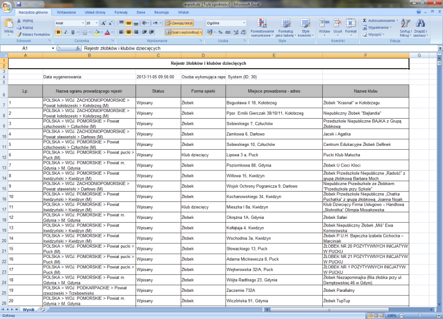443x319 pixels.
Task: Open the font size dropdown showing 10
Action: pyautogui.click(x=97, y=23)
